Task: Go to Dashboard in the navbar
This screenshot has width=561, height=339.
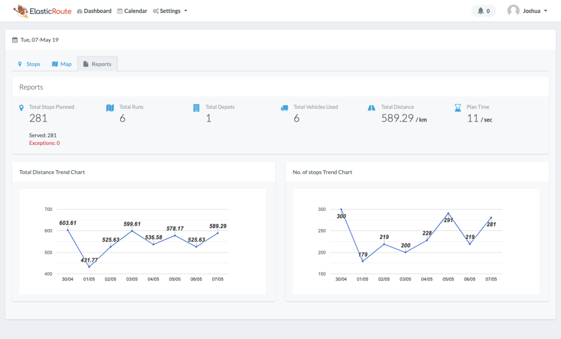Action: (x=94, y=11)
